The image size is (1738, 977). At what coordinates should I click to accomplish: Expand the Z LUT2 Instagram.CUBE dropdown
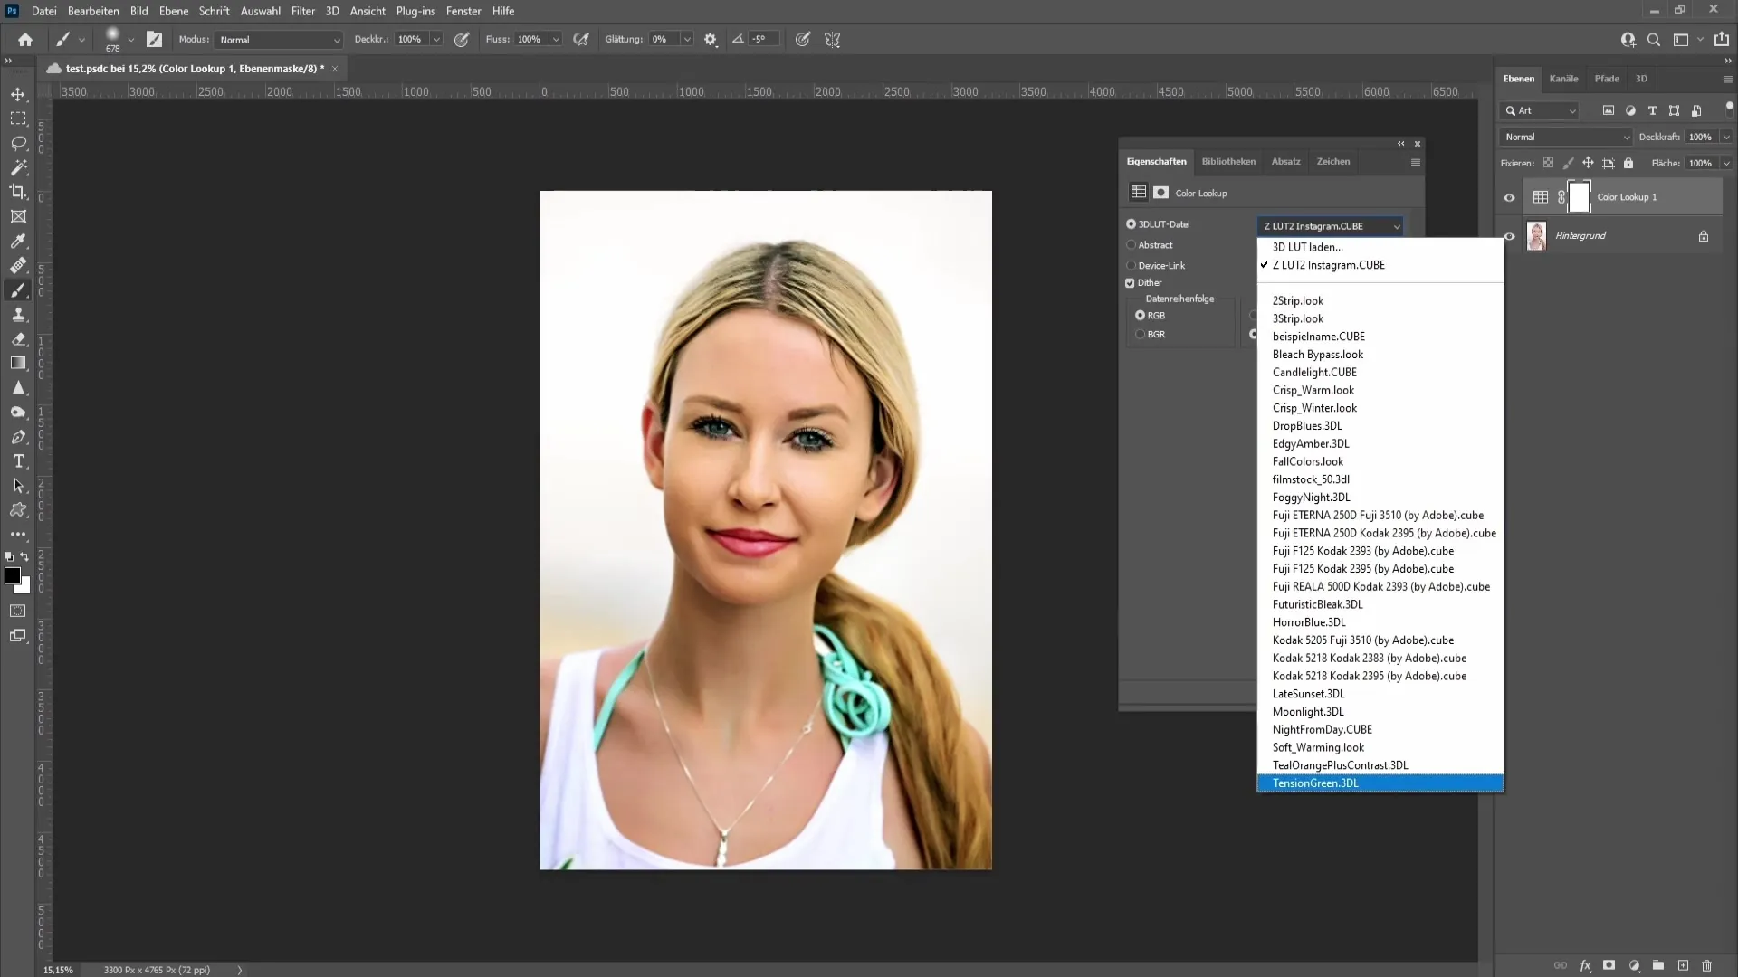[x=1329, y=225]
